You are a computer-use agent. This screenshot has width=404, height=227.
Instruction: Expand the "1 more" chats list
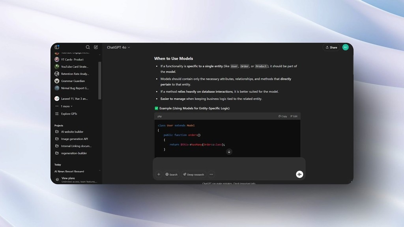coord(65,106)
